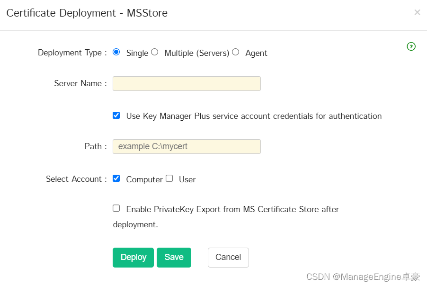Click the Enable PrivateKey Export label text
427x286 pixels.
point(226,217)
